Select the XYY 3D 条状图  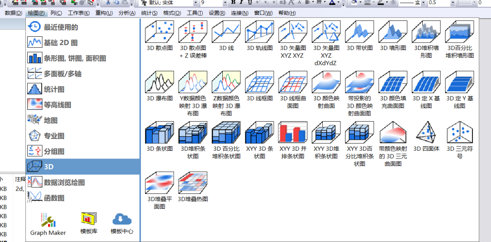point(260,140)
